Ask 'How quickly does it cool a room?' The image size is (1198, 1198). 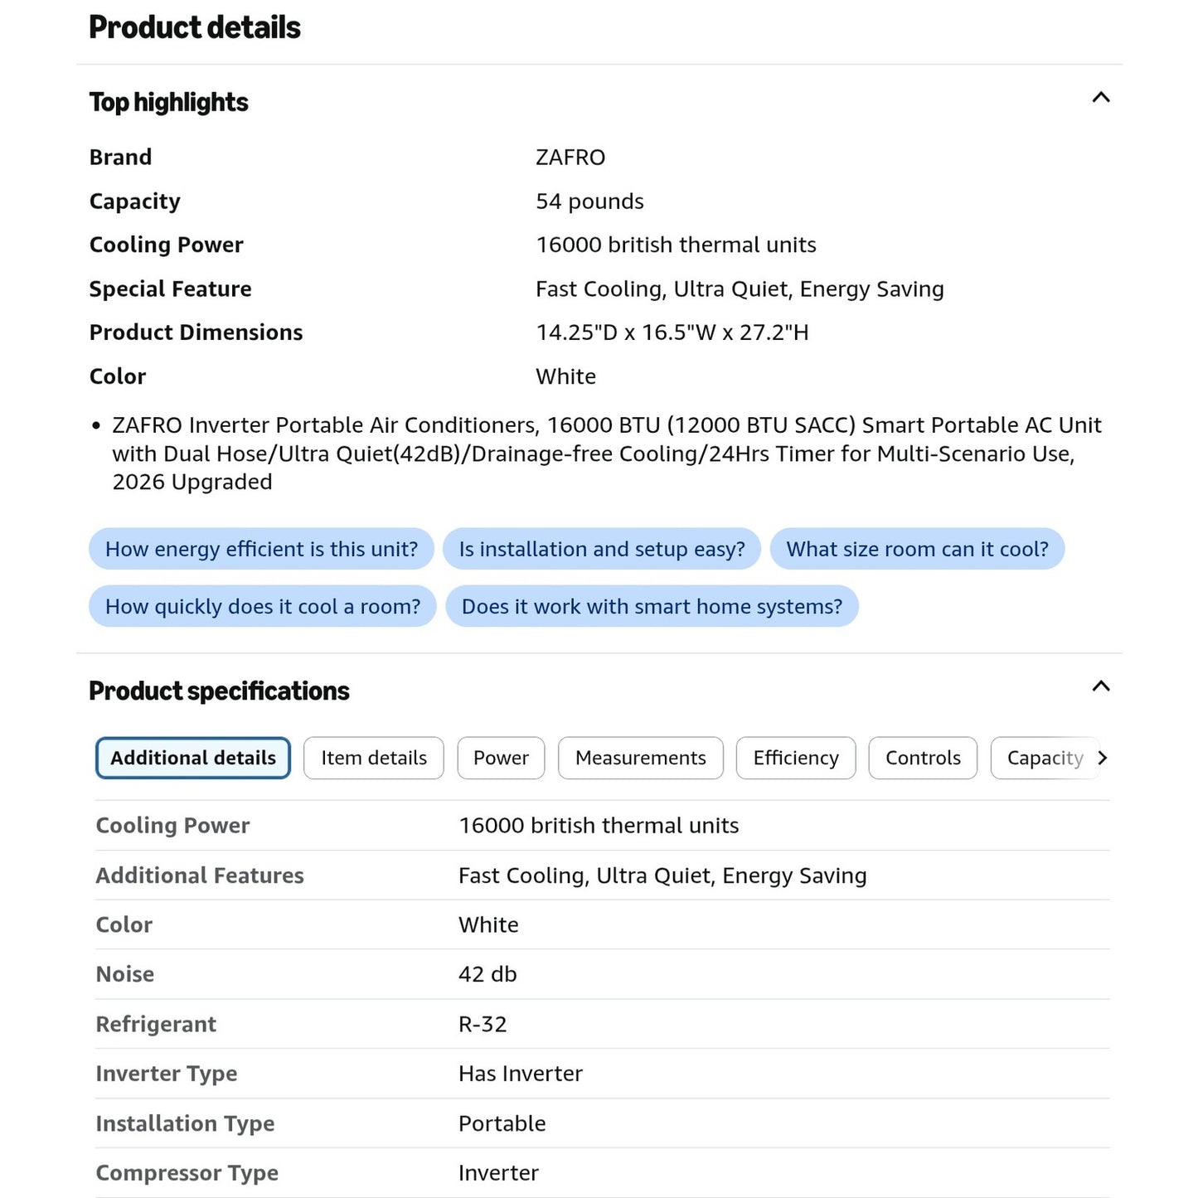pyautogui.click(x=263, y=606)
